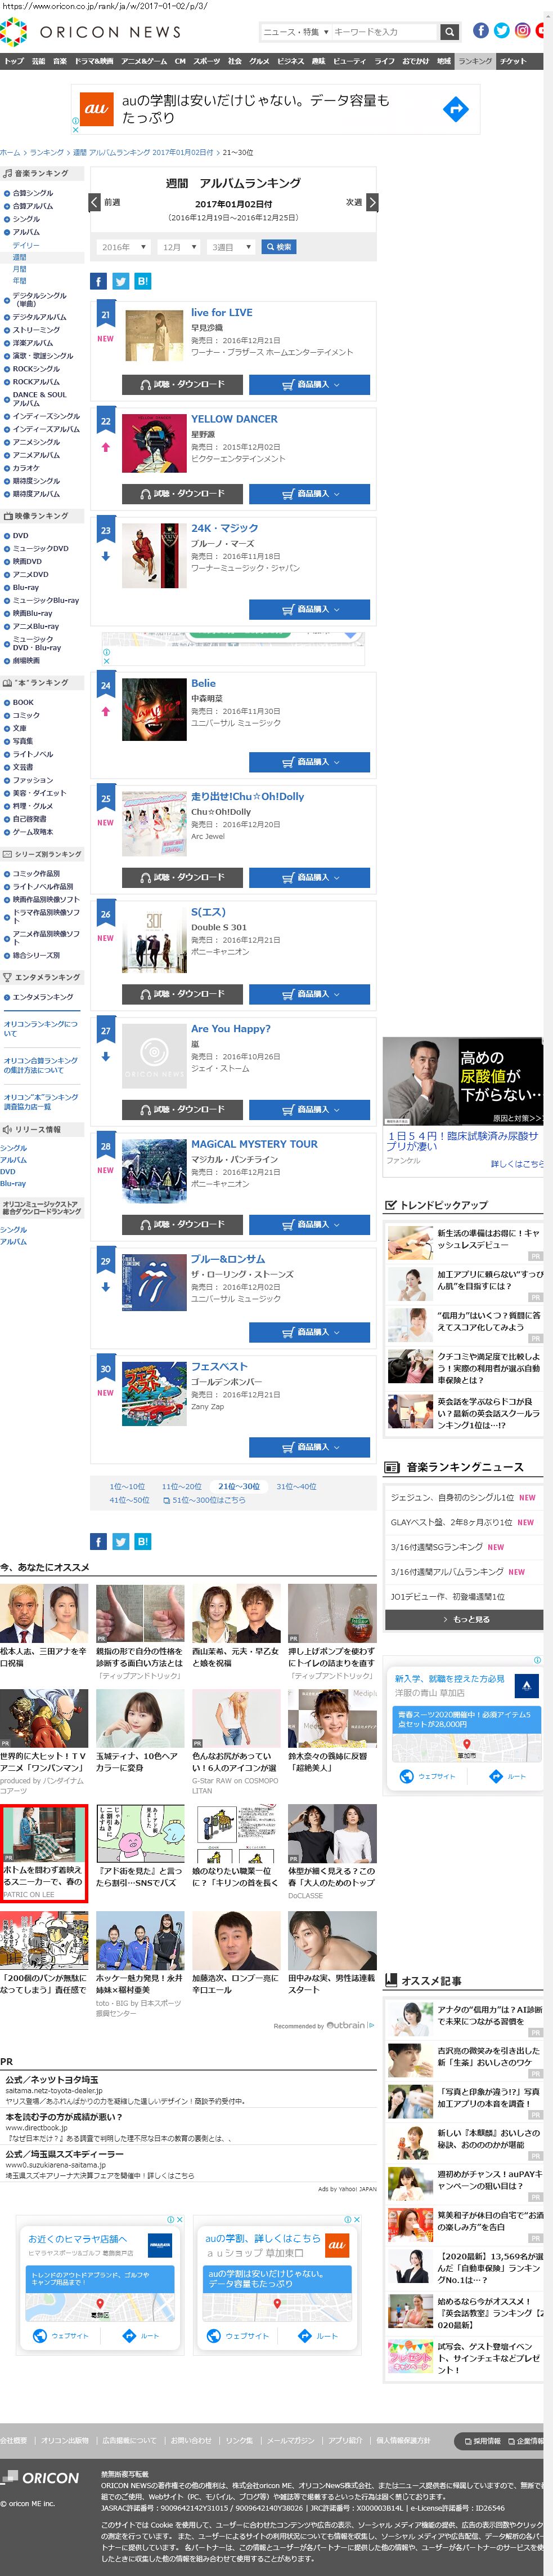Open Oricon's Instagram page from header icon
The width and height of the screenshot is (553, 2576).
click(522, 31)
